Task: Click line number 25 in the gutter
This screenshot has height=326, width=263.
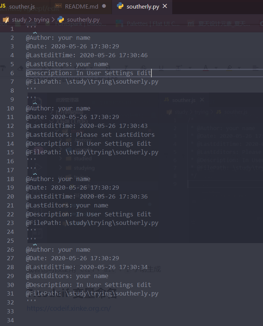Action: [10, 241]
